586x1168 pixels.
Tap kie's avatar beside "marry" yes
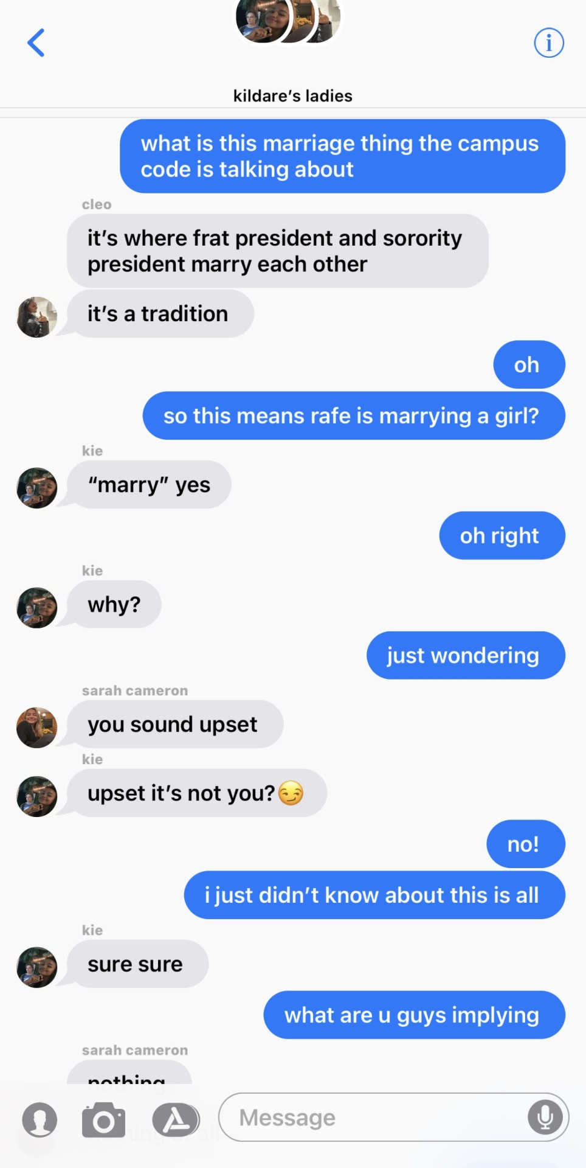tap(37, 488)
